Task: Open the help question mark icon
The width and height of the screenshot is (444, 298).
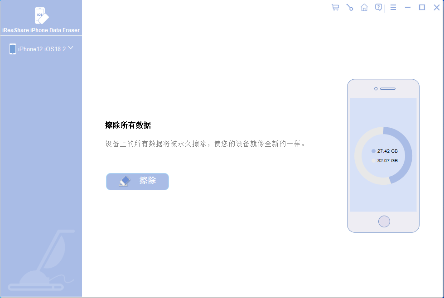Action: click(x=378, y=7)
